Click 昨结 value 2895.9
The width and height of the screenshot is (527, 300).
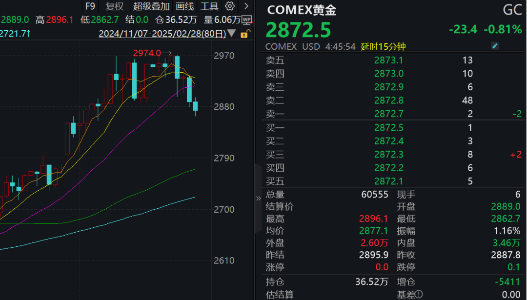click(373, 255)
